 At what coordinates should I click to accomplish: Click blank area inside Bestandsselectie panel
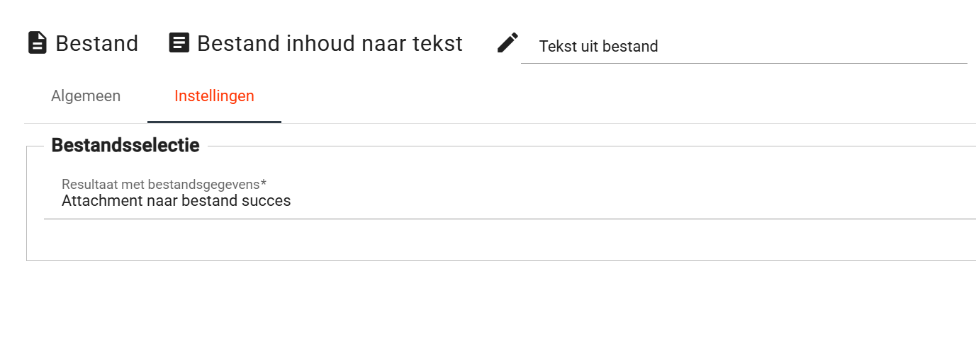496,241
